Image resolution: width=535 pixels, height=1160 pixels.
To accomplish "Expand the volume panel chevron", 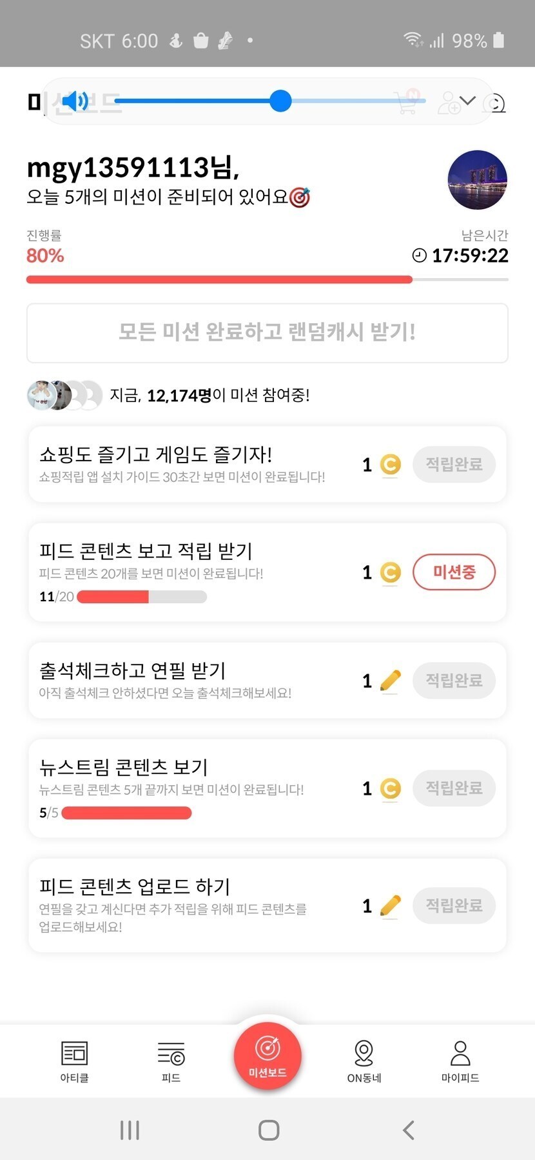I will pos(468,101).
